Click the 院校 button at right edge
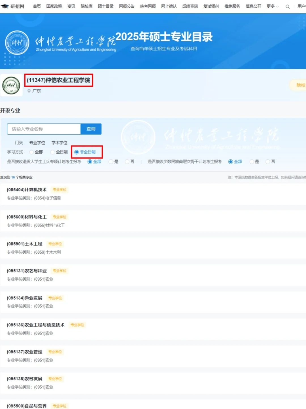 (x=298, y=85)
